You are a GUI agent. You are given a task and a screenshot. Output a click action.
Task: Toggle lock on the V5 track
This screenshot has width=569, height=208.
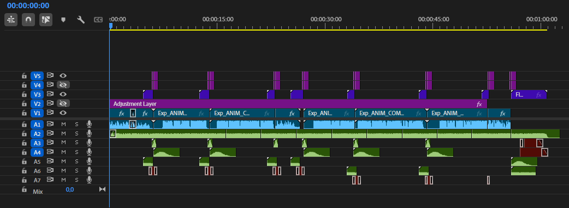[x=25, y=76]
